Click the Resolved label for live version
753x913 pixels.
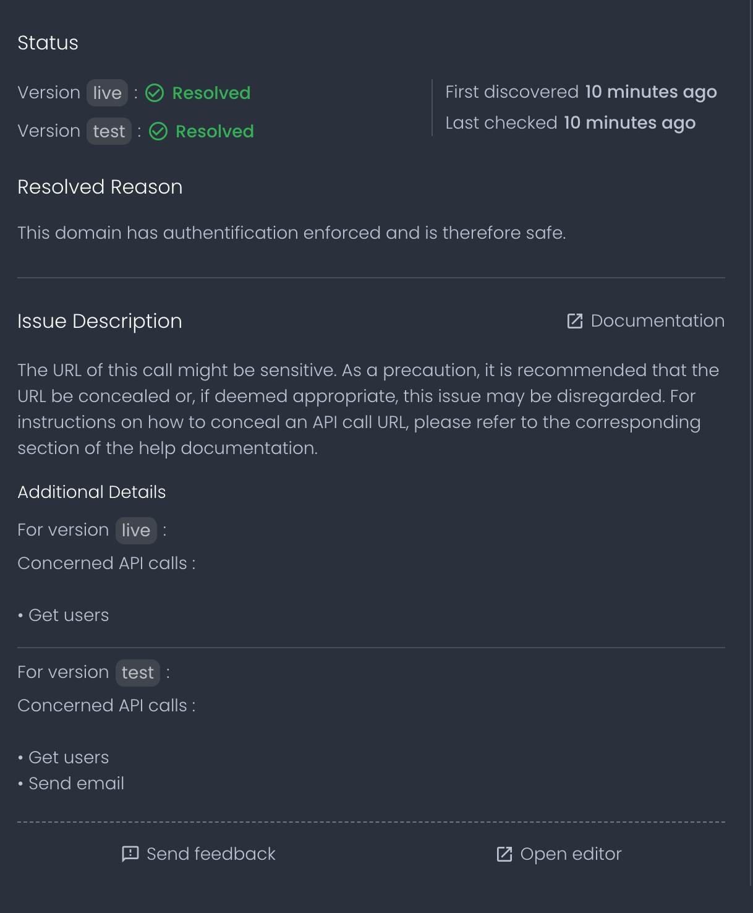(211, 93)
